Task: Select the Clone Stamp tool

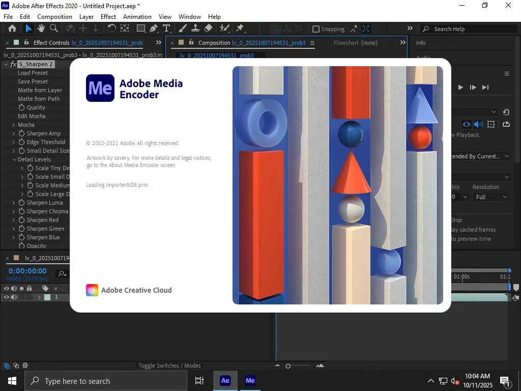Action: 195,29
